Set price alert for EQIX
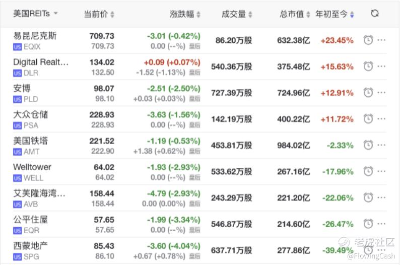402x265 pixels. point(368,40)
